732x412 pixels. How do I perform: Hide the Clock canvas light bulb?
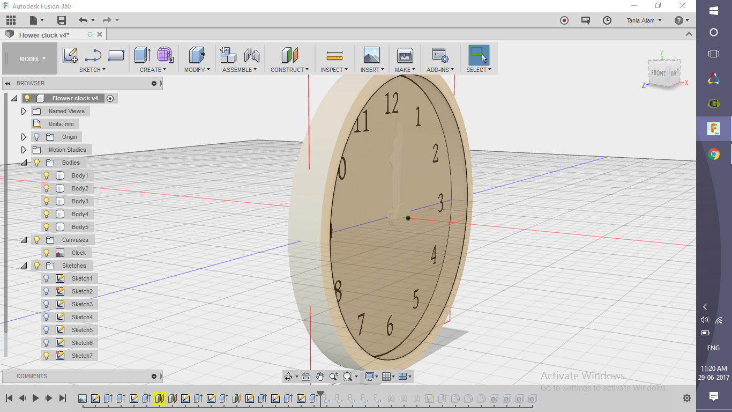(47, 253)
